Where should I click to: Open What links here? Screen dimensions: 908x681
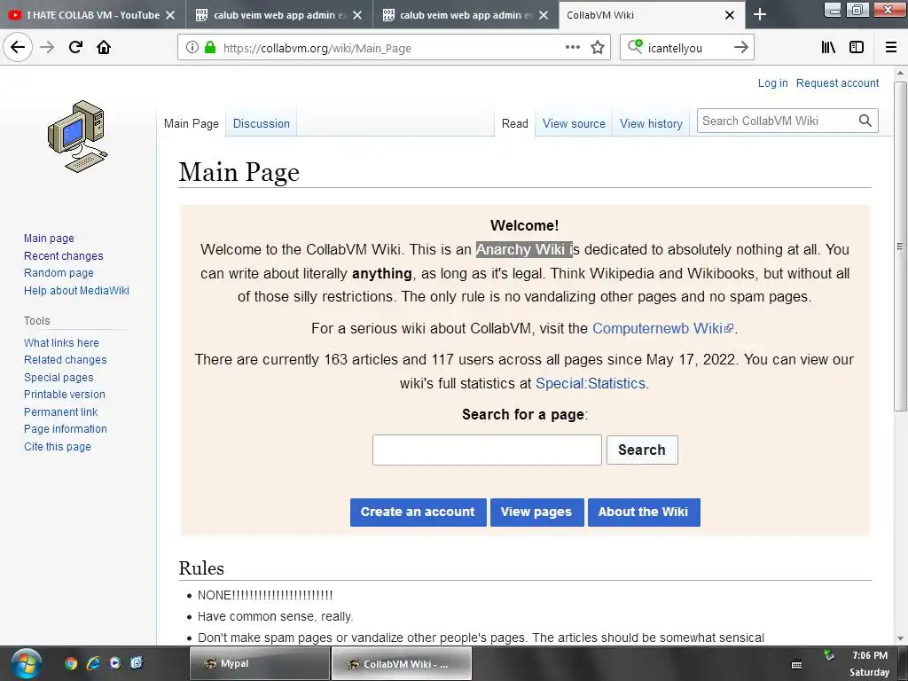[61, 343]
